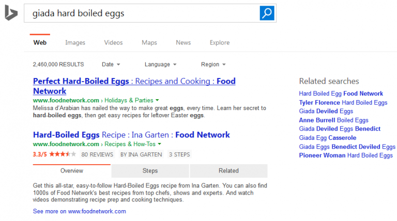Select Pioneer Woman Hard Boiled Eggs search
This screenshot has width=397, height=221.
point(345,155)
